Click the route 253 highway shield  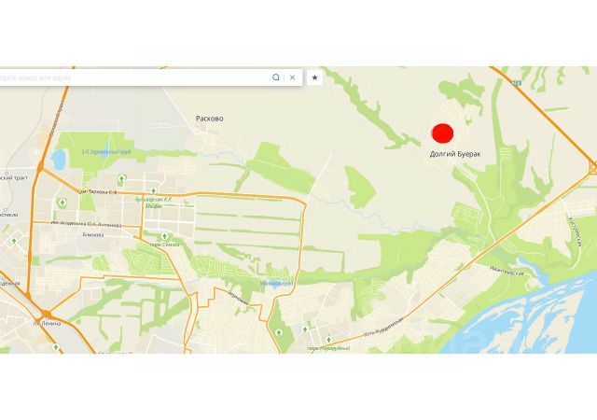coord(516,83)
